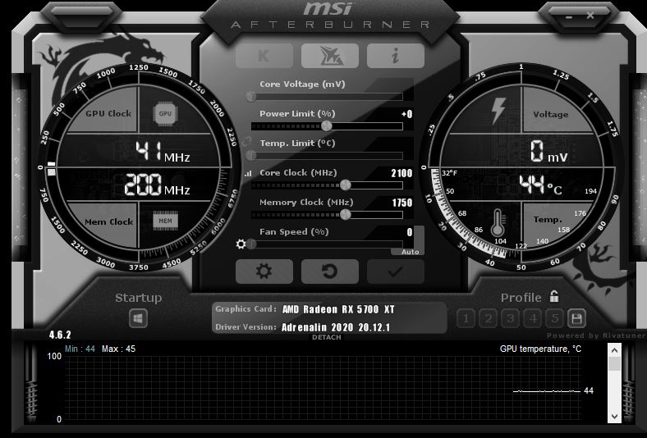Click the Memory Clock slider handle

click(x=346, y=215)
